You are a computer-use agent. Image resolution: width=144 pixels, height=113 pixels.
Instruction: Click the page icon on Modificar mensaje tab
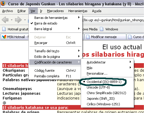point(88,37)
